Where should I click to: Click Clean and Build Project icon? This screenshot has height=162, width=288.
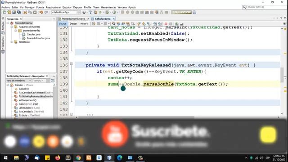pos(95,12)
